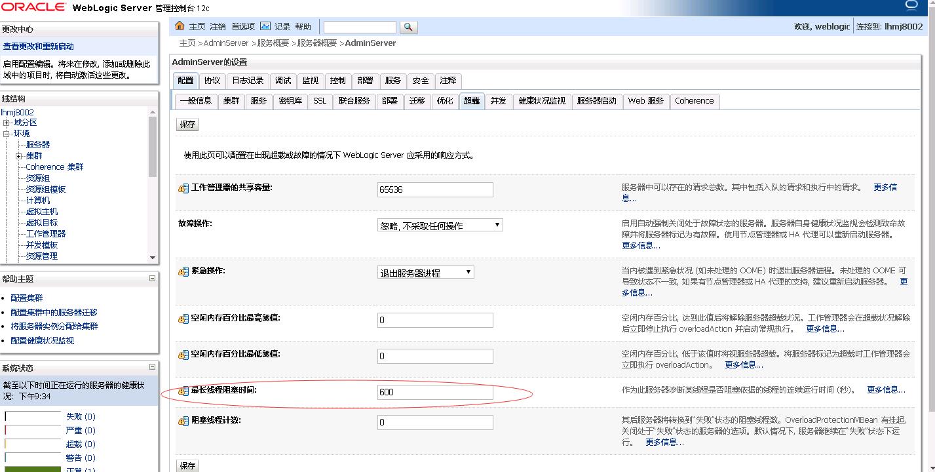Click warning icon beside 最长线程阻塞时间
The width and height of the screenshot is (935, 472).
click(183, 391)
